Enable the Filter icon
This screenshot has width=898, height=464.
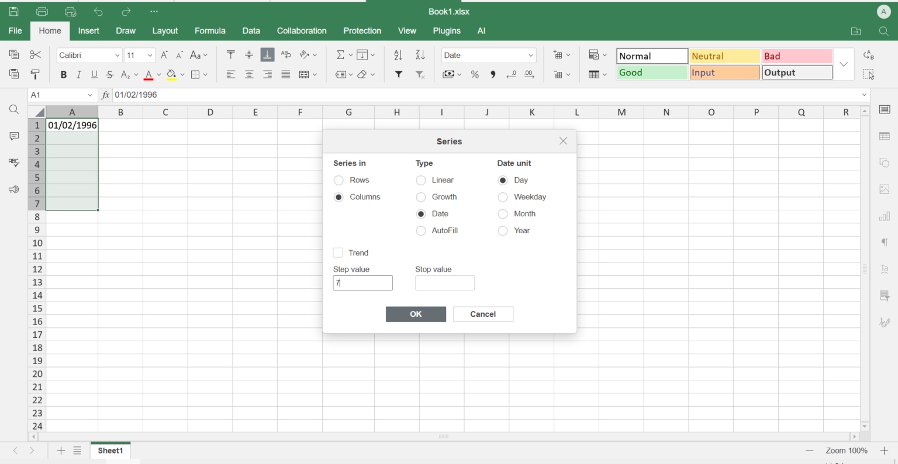[x=399, y=75]
